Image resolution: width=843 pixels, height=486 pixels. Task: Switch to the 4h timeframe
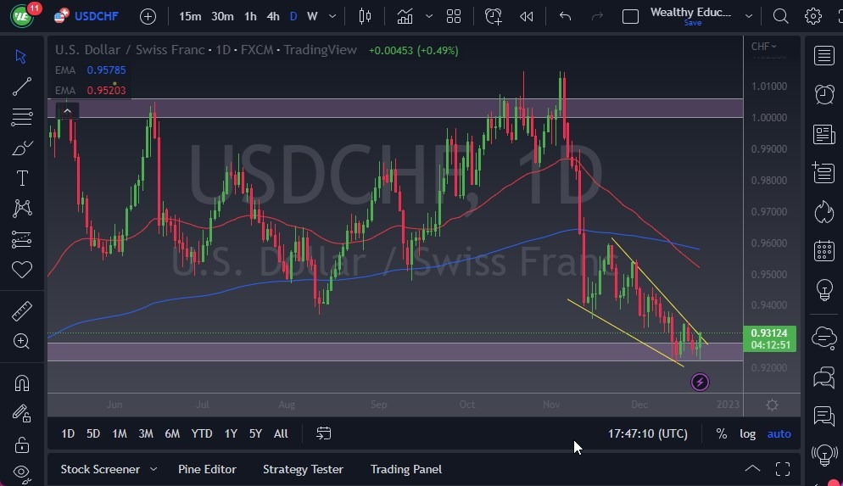273,17
